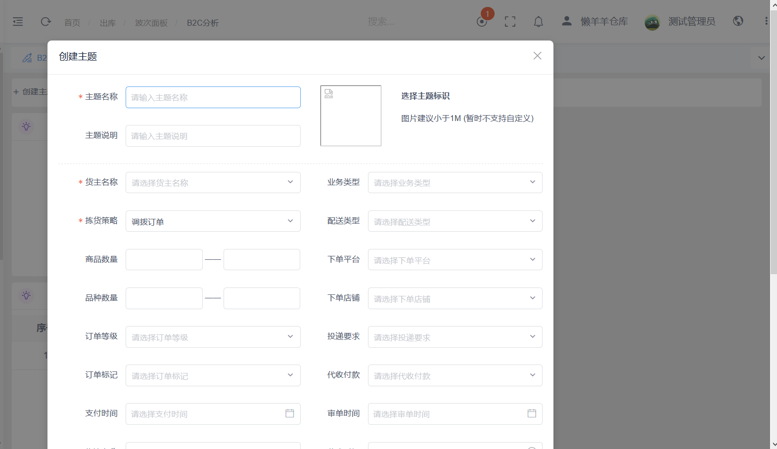This screenshot has width=777, height=449.
Task: Click the page vertical scrollbar
Action: tap(774, 142)
